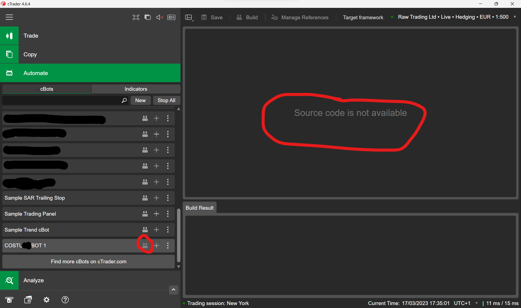Toggle the muted sound speaker icon
Viewport: 521px width, 308px height.
[160, 17]
